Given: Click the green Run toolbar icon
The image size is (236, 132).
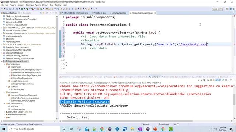Looking at the screenshot, I should point(22,9).
